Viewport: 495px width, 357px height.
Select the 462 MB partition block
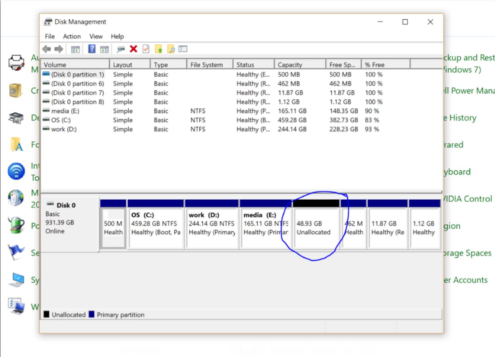353,224
